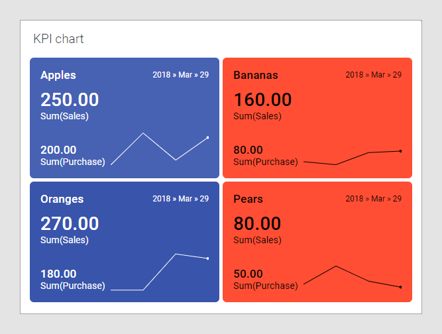Click the Apples tile date label

[180, 75]
